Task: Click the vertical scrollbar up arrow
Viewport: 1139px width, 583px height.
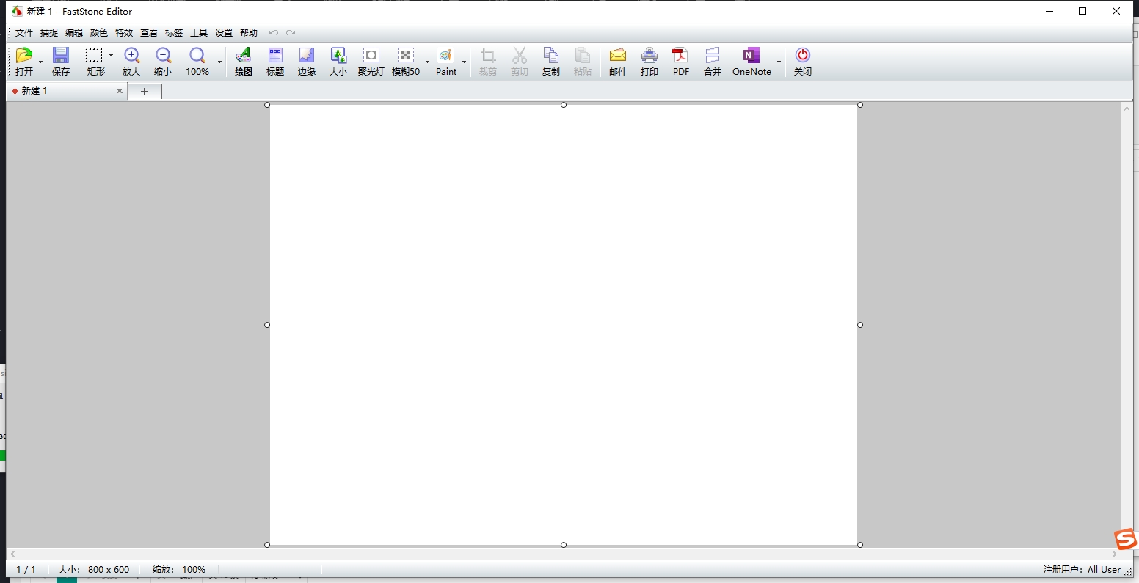Action: coord(1127,109)
